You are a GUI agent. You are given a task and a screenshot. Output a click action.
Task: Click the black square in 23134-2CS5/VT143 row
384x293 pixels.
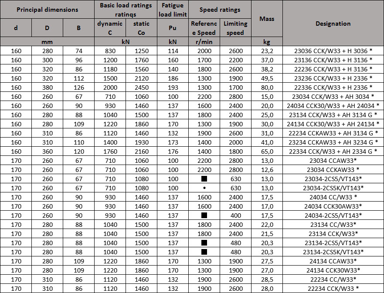click(204, 242)
